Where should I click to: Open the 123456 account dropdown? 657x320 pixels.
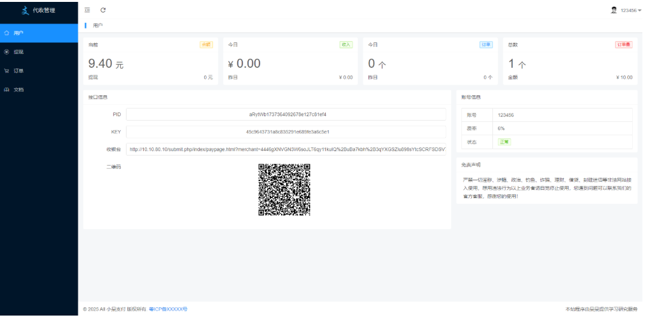(630, 11)
